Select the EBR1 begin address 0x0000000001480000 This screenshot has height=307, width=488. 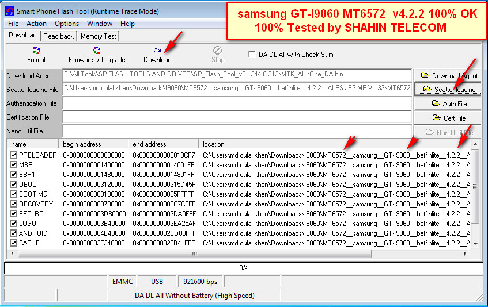[x=94, y=174]
